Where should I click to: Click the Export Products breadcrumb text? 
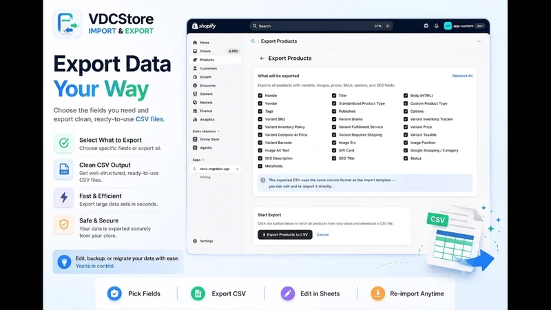[x=279, y=41]
